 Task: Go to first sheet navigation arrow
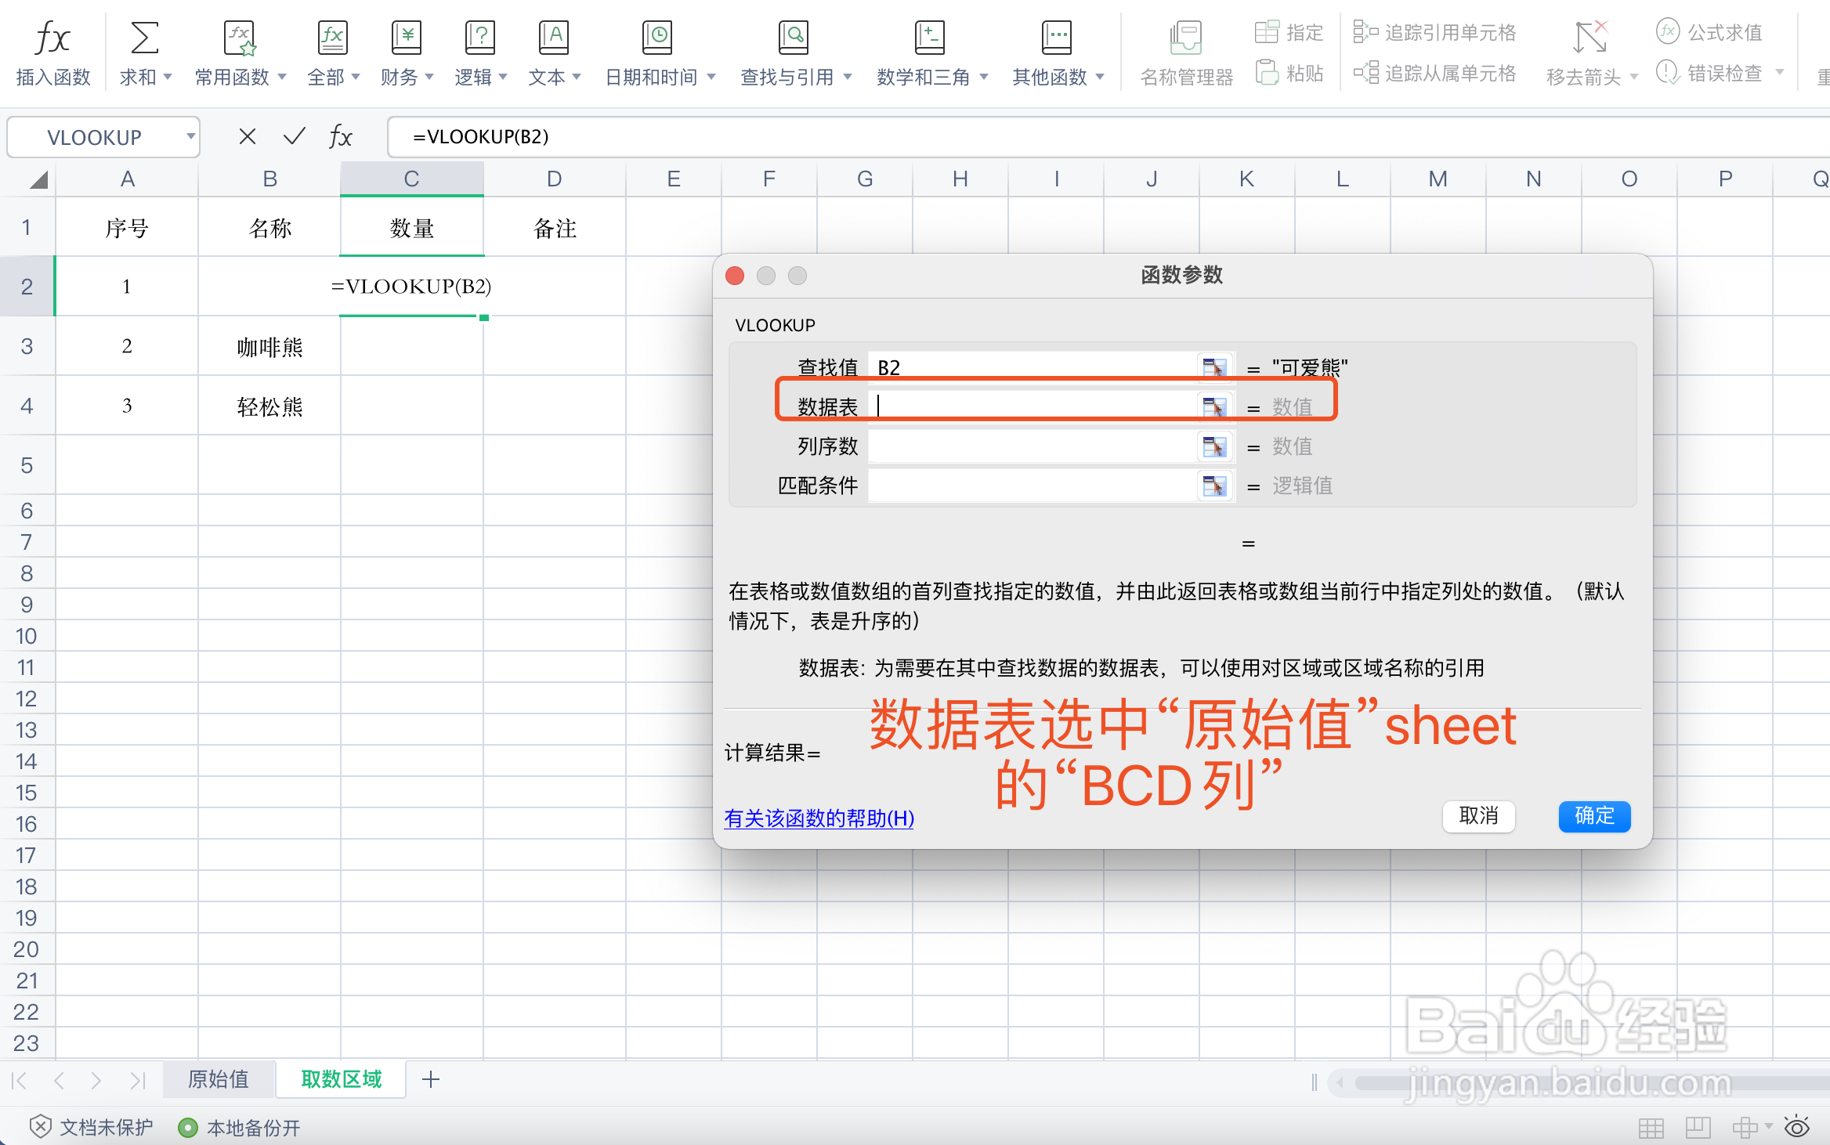(x=20, y=1081)
